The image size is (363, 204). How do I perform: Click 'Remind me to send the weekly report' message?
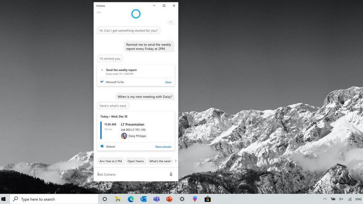point(149,46)
